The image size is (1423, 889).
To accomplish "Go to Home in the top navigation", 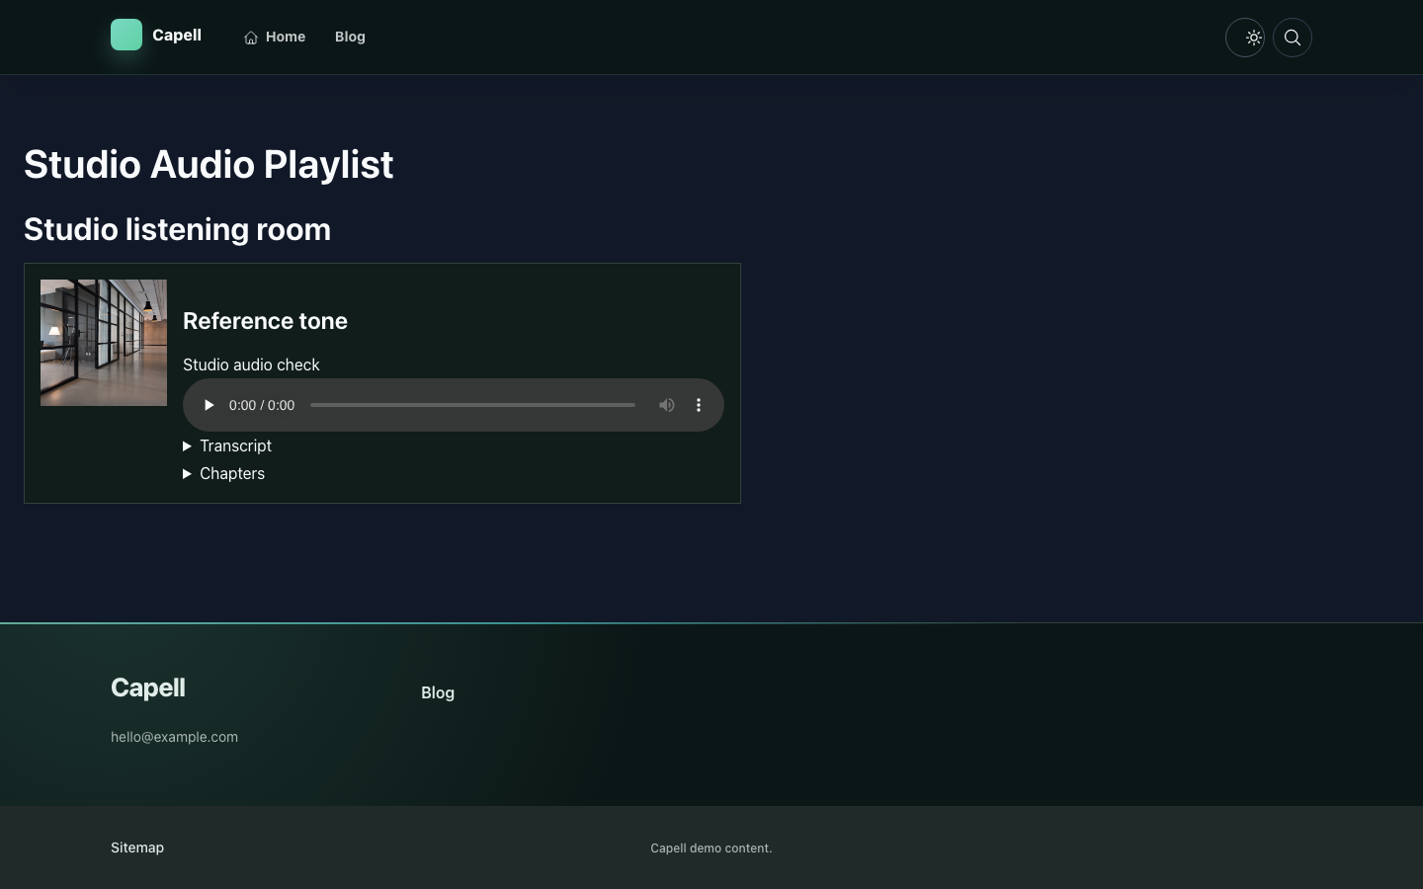I will (275, 37).
